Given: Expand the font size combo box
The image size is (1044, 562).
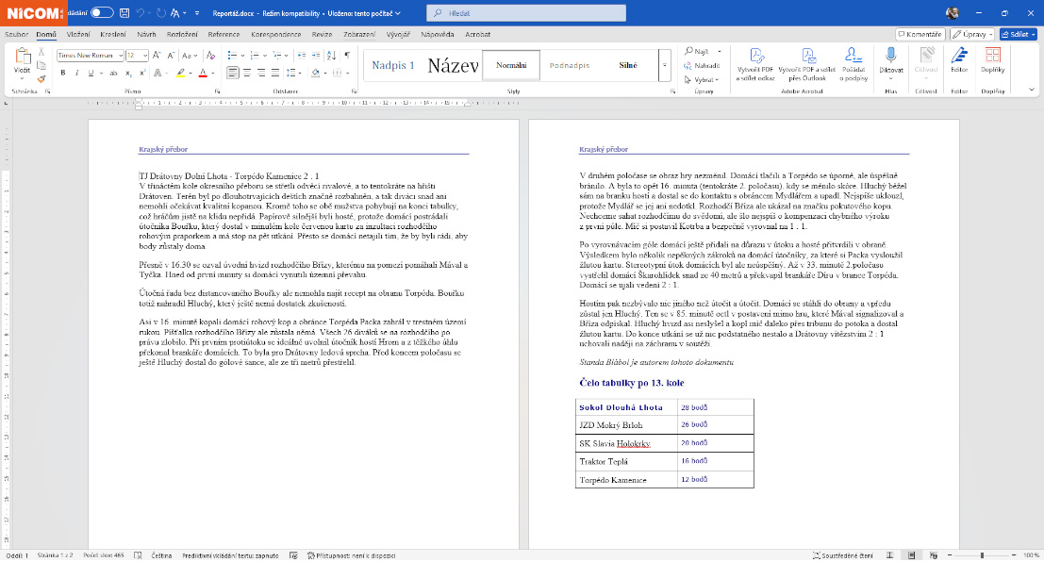Looking at the screenshot, I should [x=144, y=56].
